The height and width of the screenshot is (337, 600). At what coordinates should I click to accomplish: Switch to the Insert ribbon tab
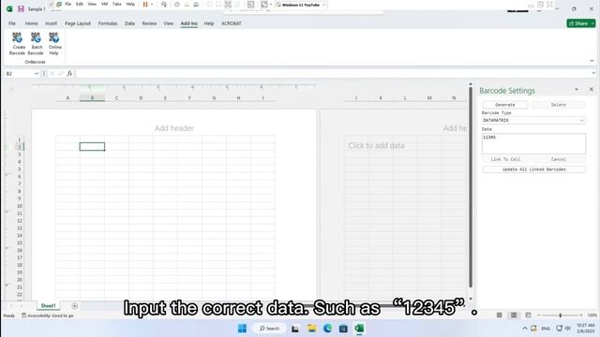point(51,23)
